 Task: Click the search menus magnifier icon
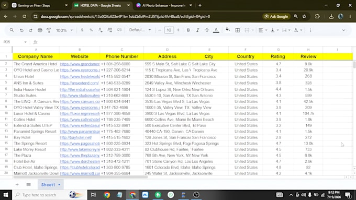(x=12, y=30)
